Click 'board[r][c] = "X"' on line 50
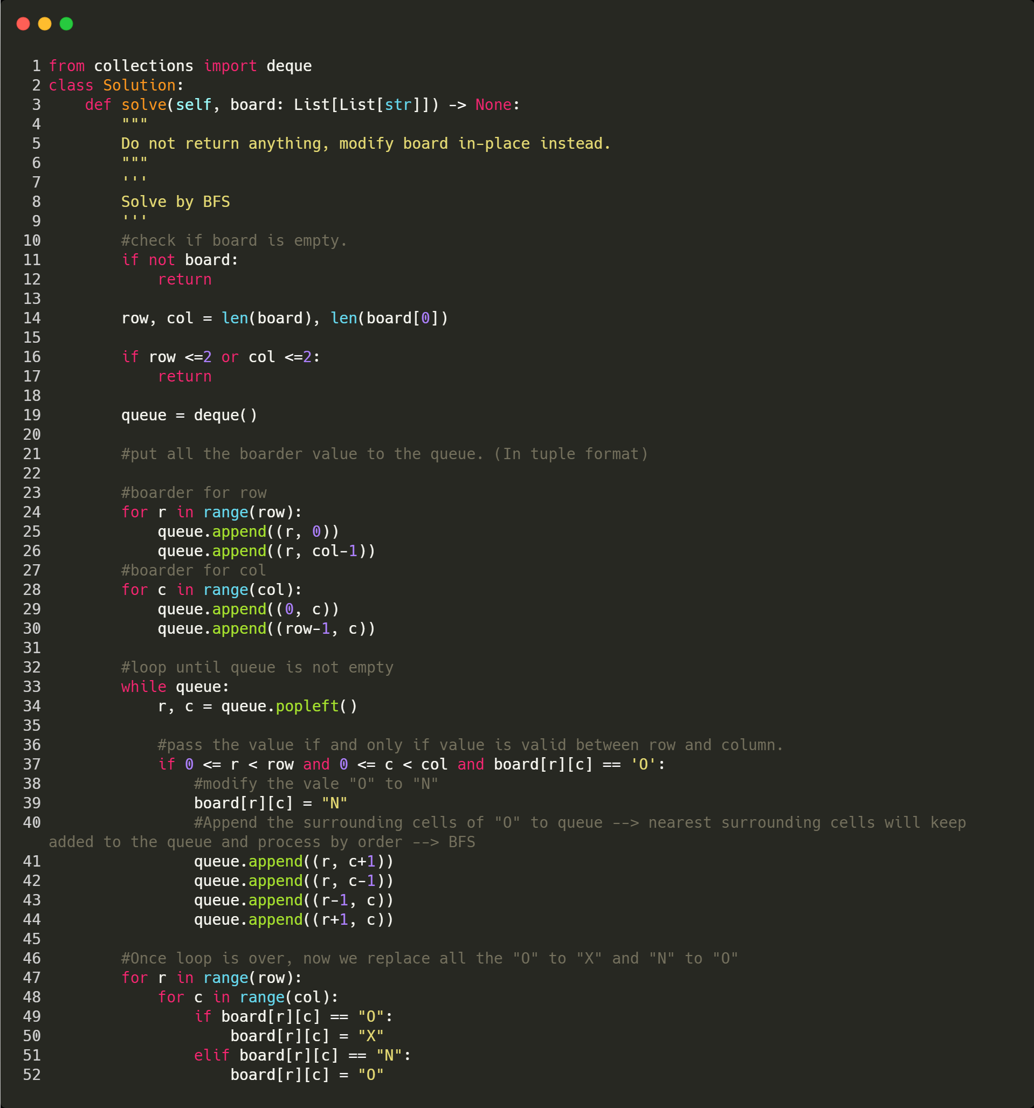 click(x=307, y=1036)
